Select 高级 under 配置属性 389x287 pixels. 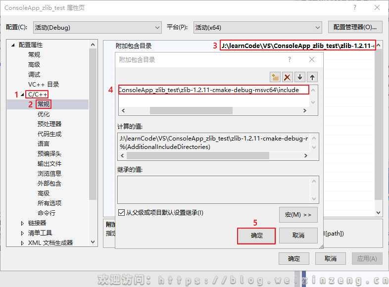coord(34,64)
